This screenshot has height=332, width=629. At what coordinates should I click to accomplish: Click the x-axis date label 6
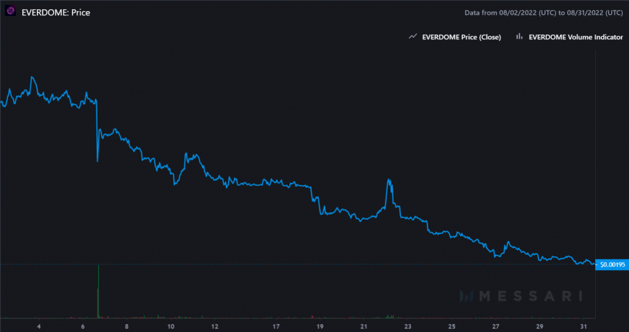coord(82,326)
